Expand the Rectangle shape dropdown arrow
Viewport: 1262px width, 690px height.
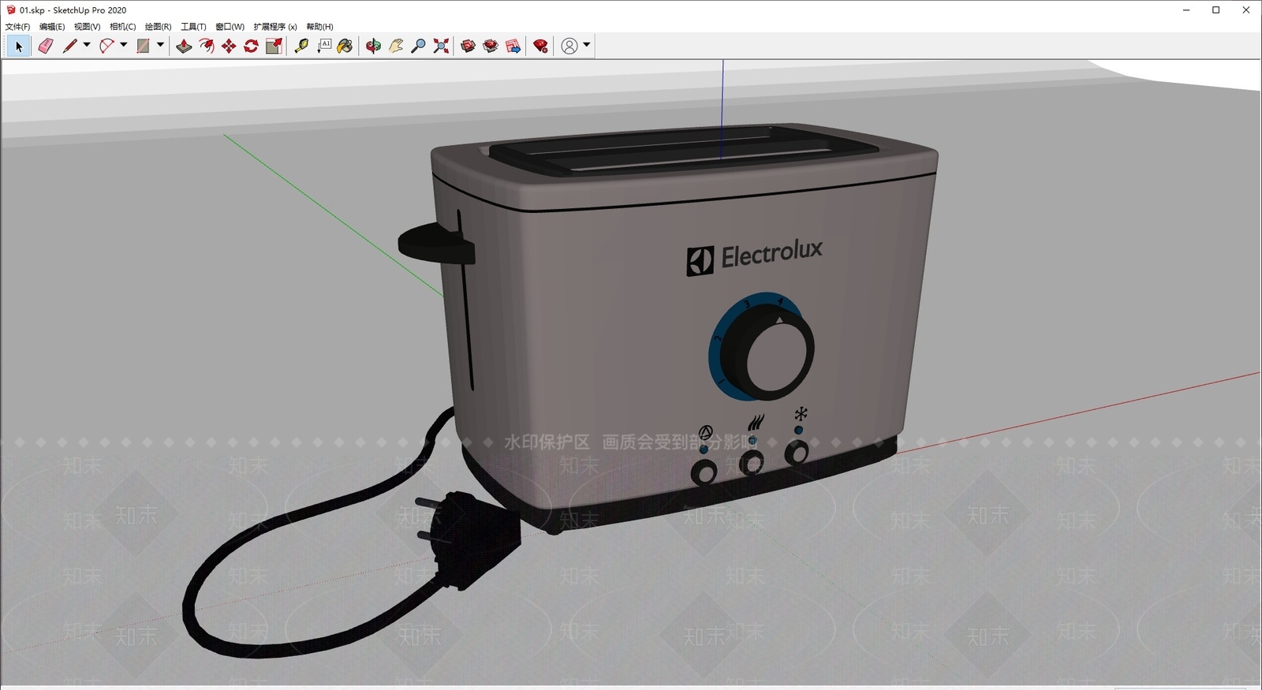(x=160, y=45)
